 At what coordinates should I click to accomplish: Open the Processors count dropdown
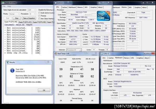click(33, 14)
